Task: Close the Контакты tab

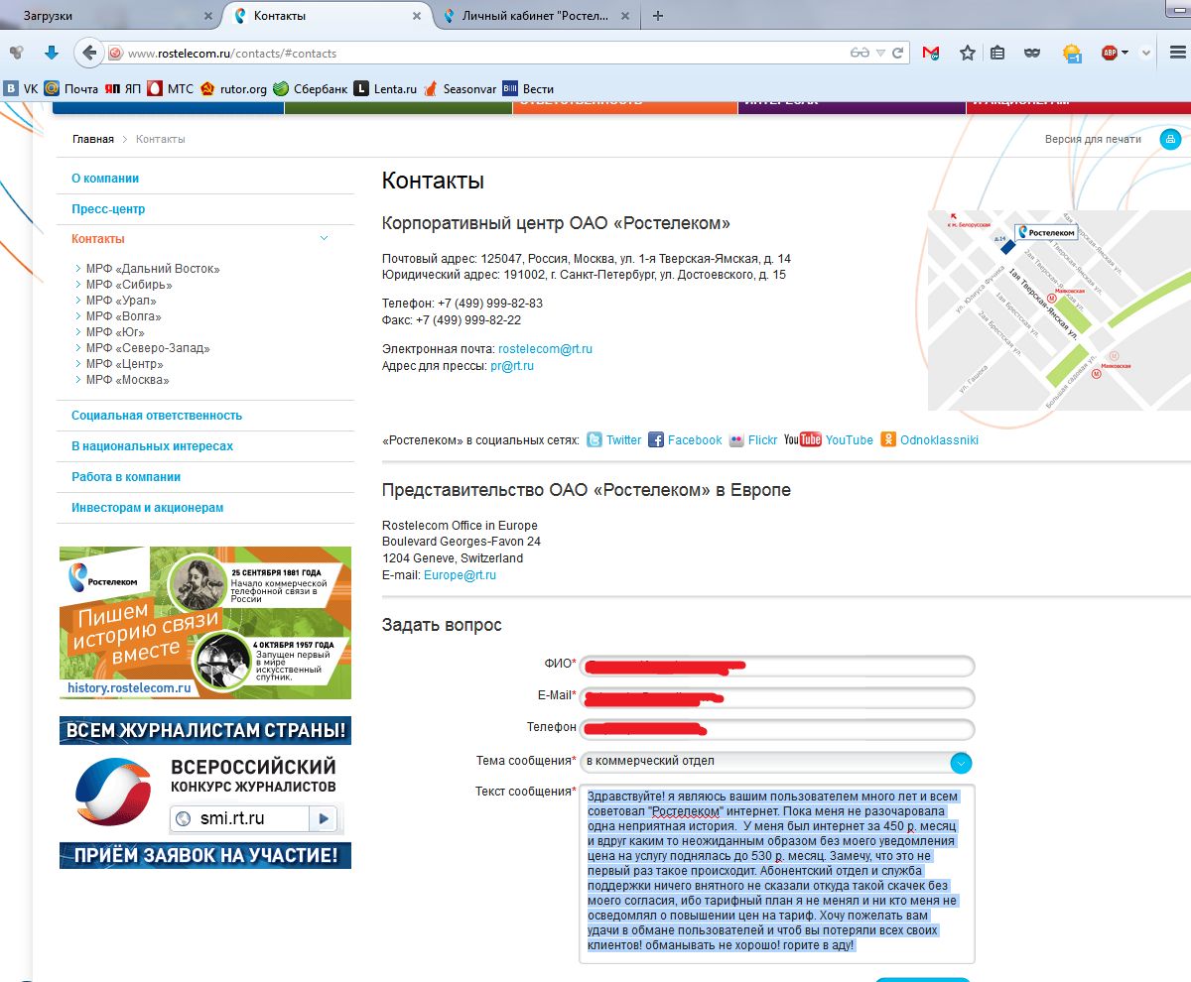Action: coord(415,17)
